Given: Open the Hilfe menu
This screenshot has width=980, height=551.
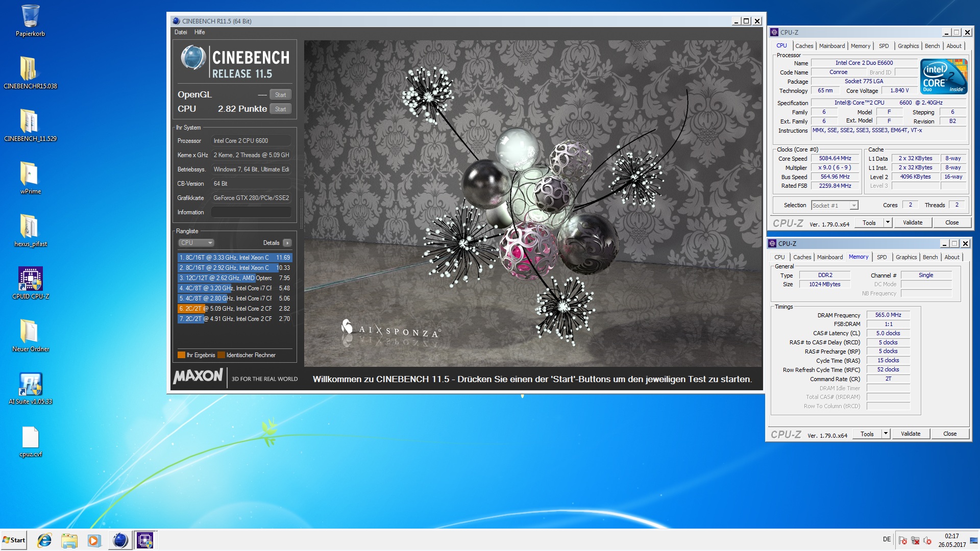Looking at the screenshot, I should tap(200, 32).
